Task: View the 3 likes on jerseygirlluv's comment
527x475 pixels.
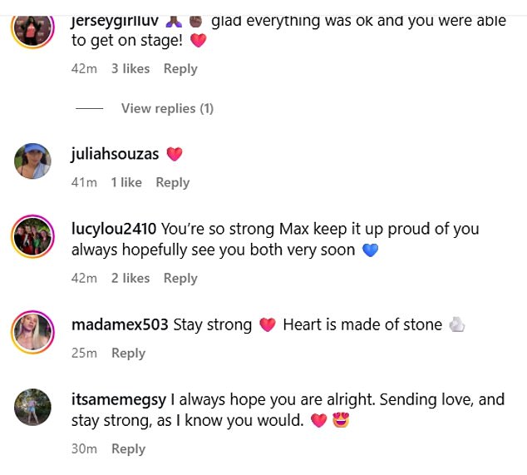Action: [131, 69]
